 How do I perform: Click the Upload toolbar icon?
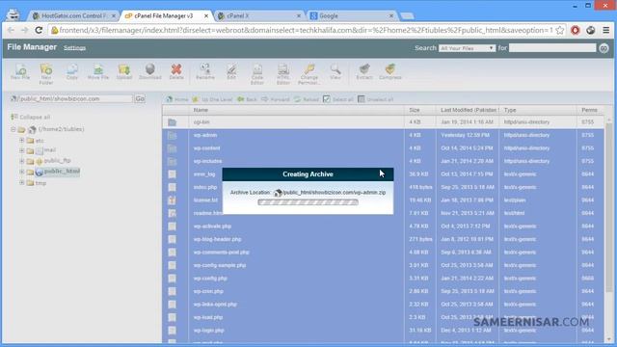[124, 72]
